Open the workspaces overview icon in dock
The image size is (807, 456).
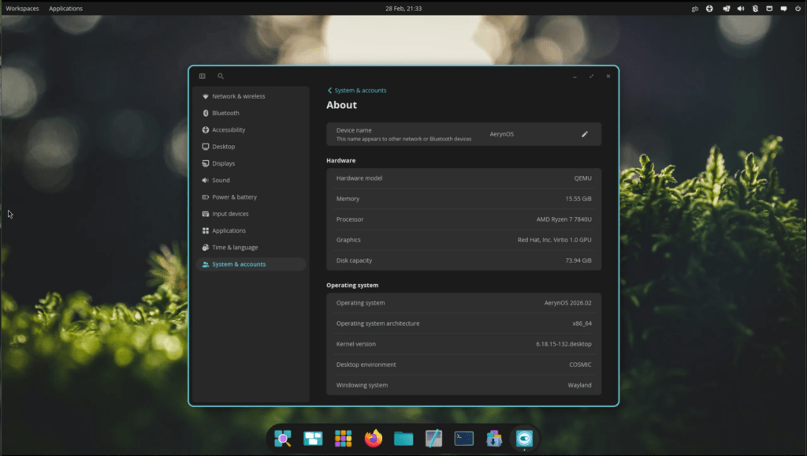(x=312, y=439)
